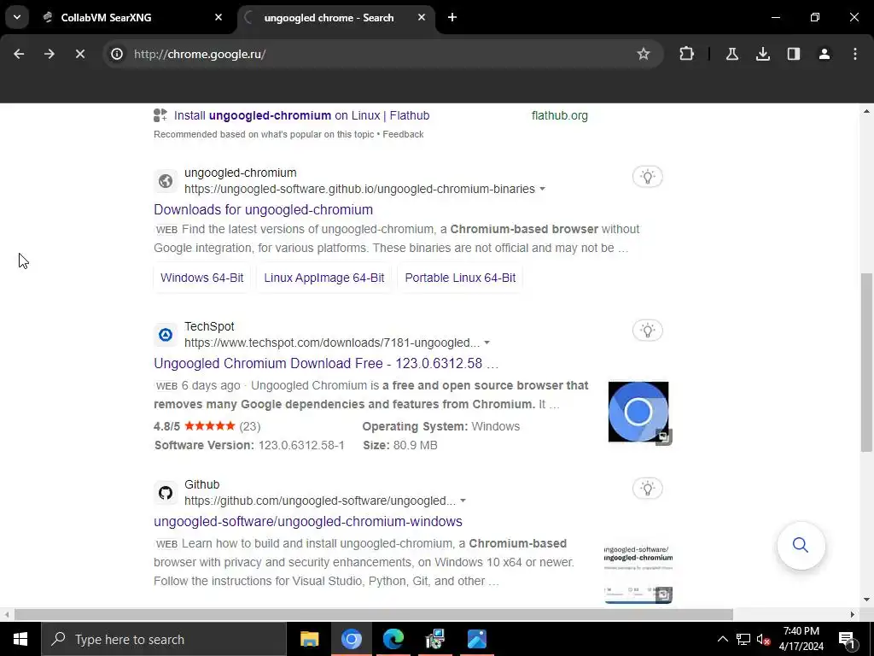Click the Feedback link
The height and width of the screenshot is (656, 874).
tap(403, 134)
